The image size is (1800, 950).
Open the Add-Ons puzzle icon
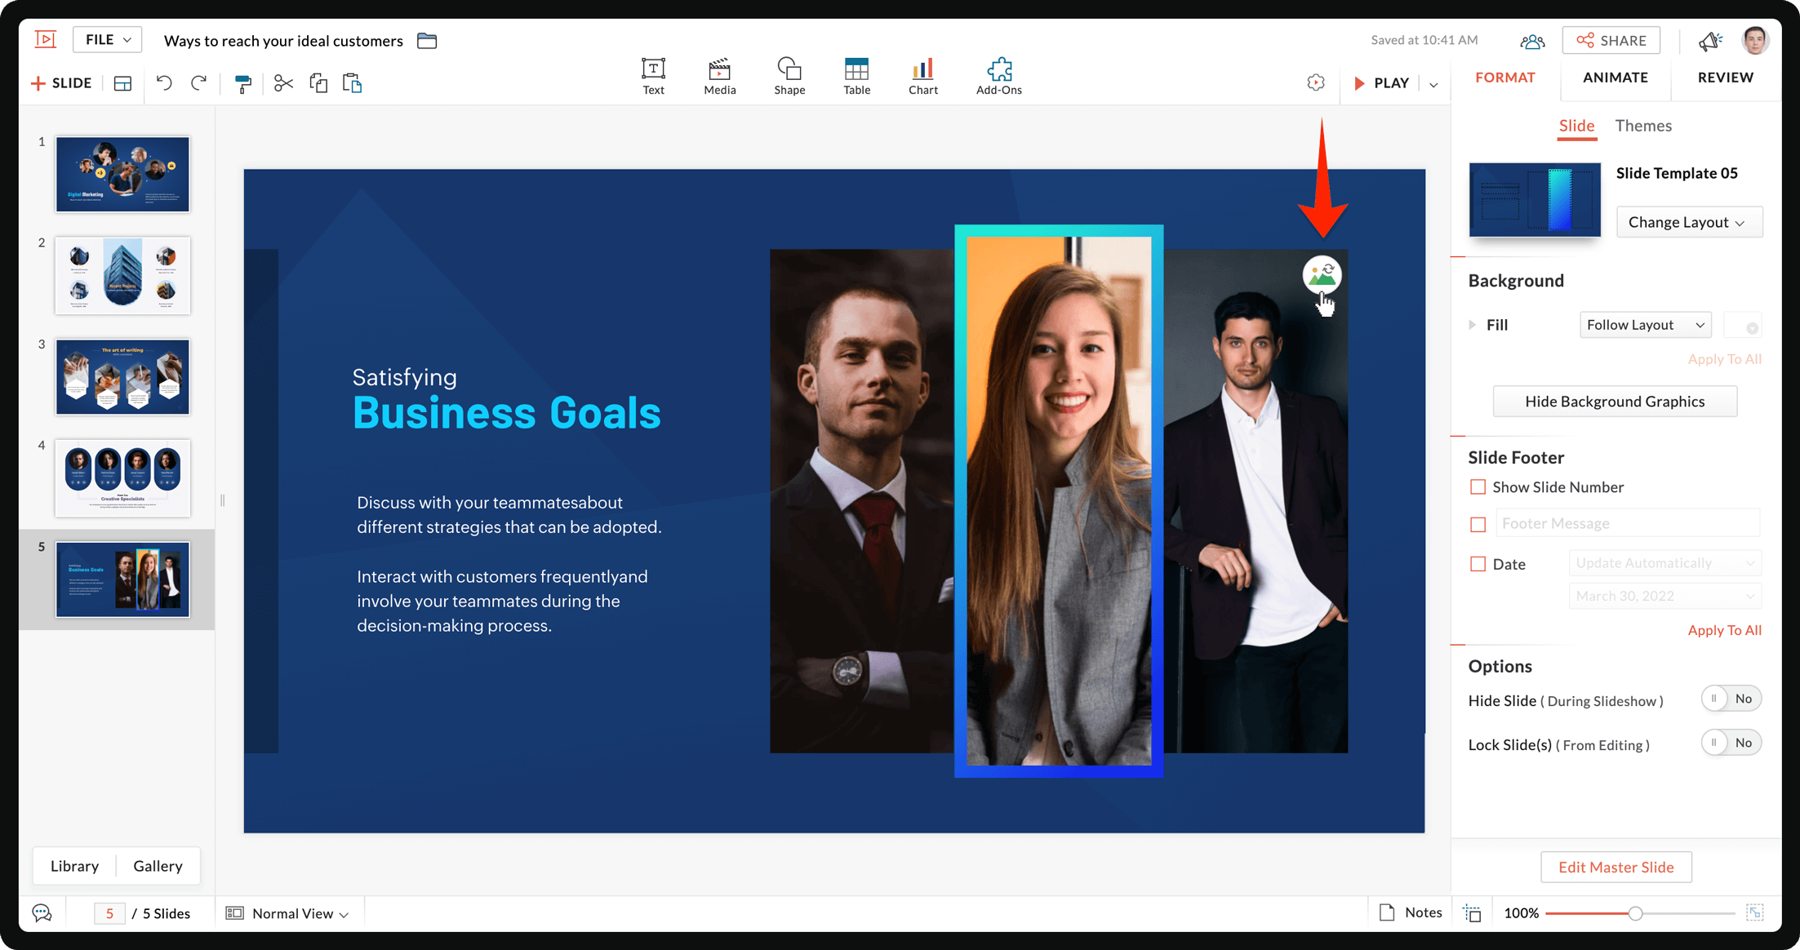998,76
